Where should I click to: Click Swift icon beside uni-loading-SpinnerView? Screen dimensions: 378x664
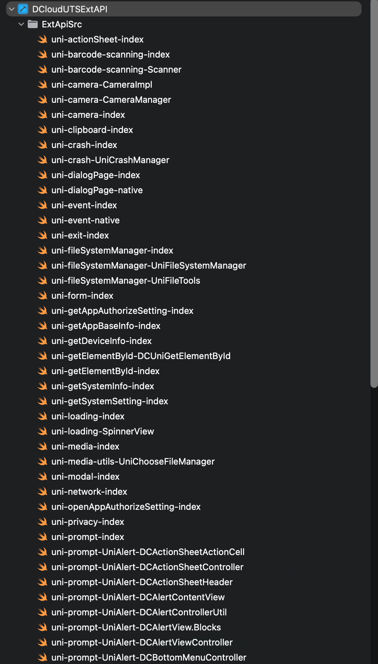tap(42, 431)
